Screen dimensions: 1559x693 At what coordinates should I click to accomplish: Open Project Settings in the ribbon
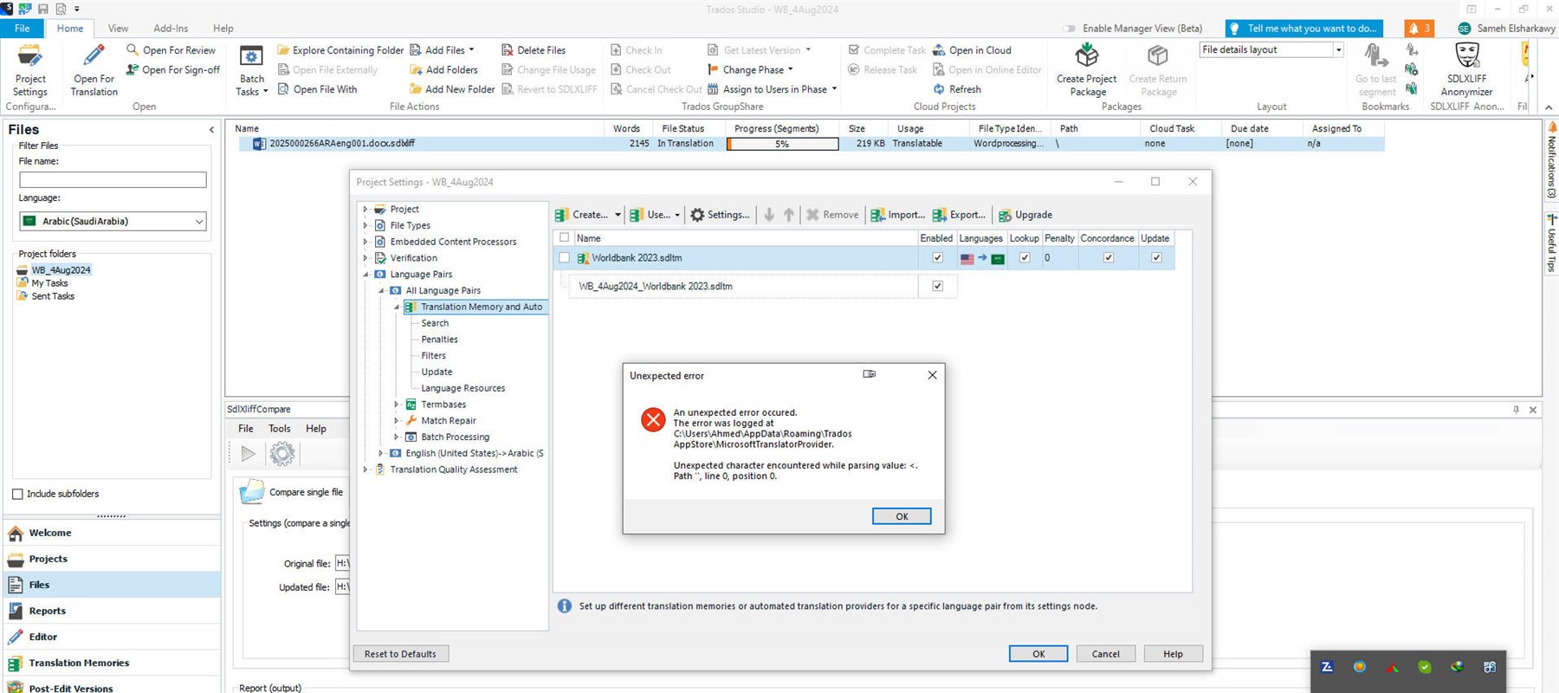click(30, 70)
